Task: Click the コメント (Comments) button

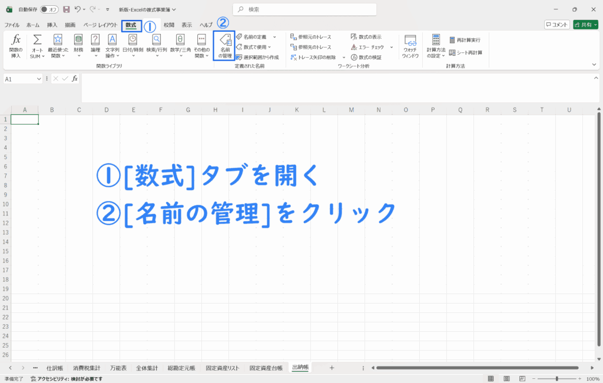Action: 556,25
